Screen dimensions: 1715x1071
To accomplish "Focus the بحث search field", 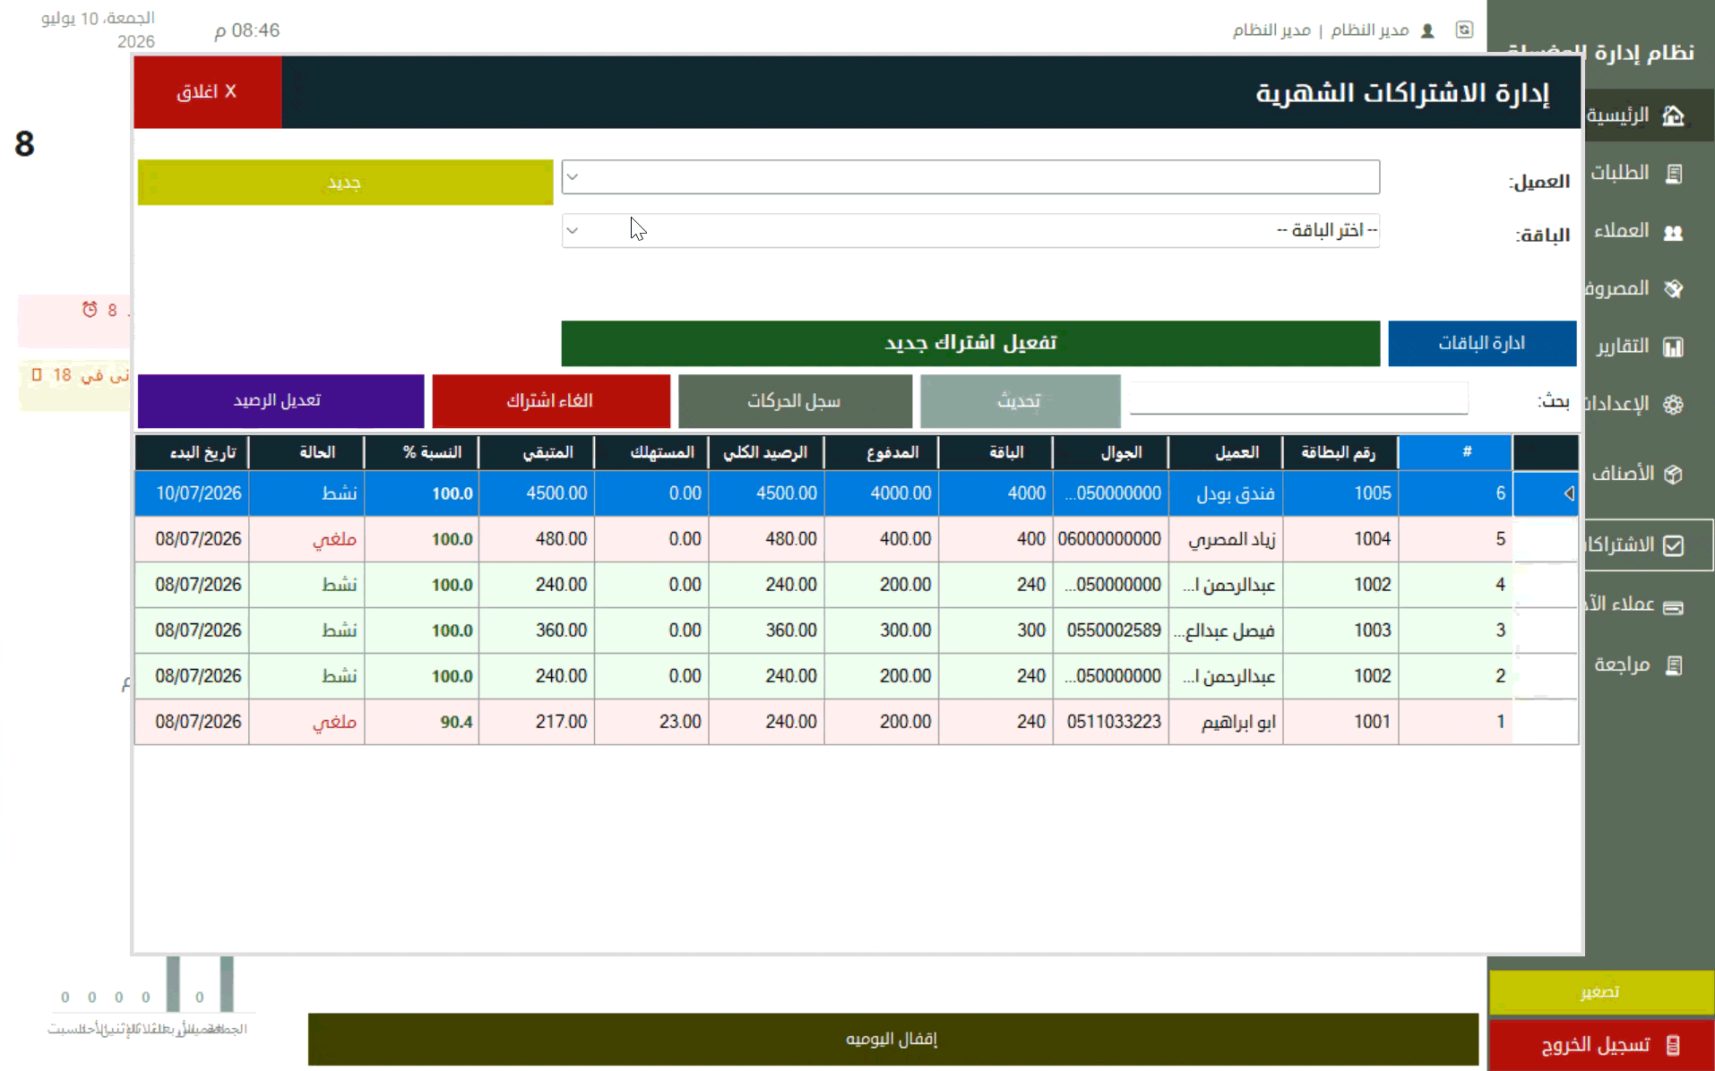I will [x=1298, y=398].
